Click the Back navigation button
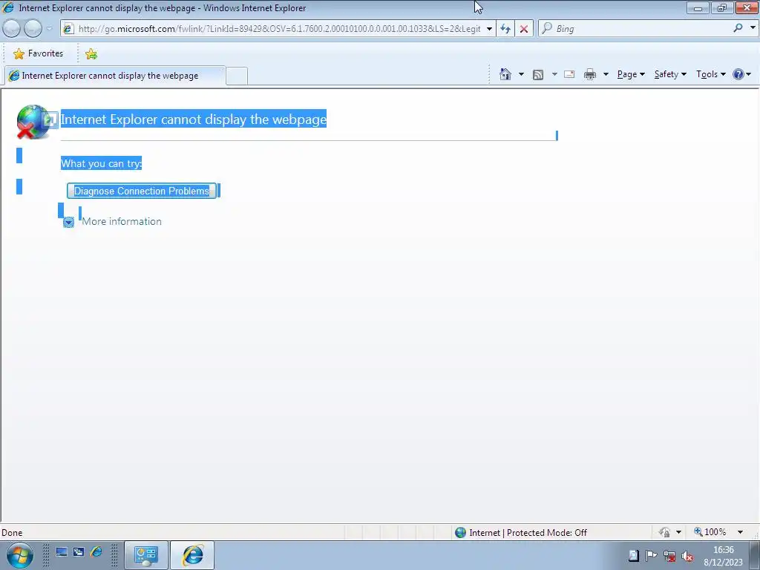Image resolution: width=760 pixels, height=570 pixels. [12, 29]
